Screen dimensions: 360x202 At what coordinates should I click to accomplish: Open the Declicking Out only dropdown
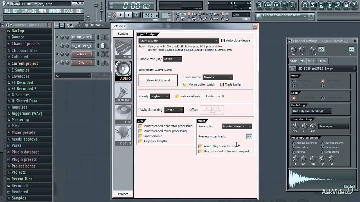point(312,111)
